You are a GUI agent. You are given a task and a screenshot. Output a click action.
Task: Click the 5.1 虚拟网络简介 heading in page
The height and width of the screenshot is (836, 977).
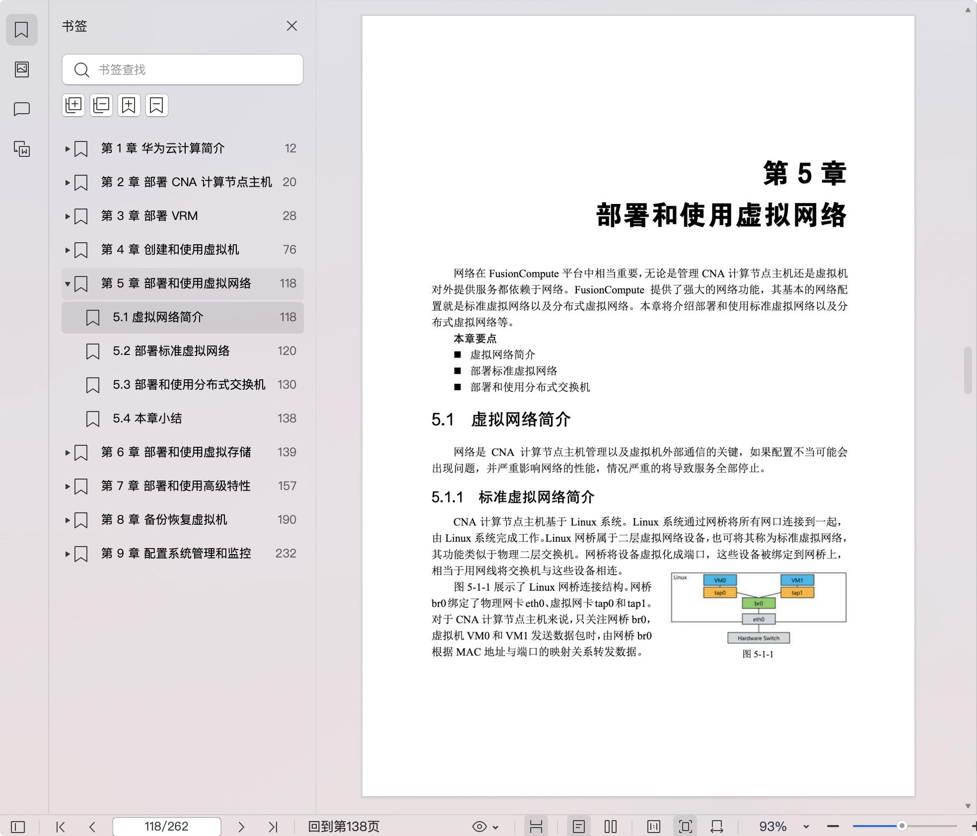501,419
